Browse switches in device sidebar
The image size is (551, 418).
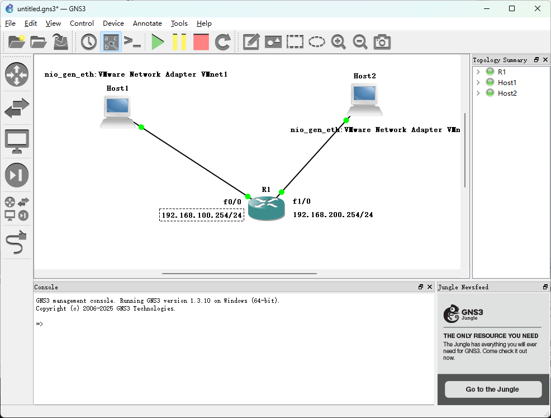(x=17, y=107)
